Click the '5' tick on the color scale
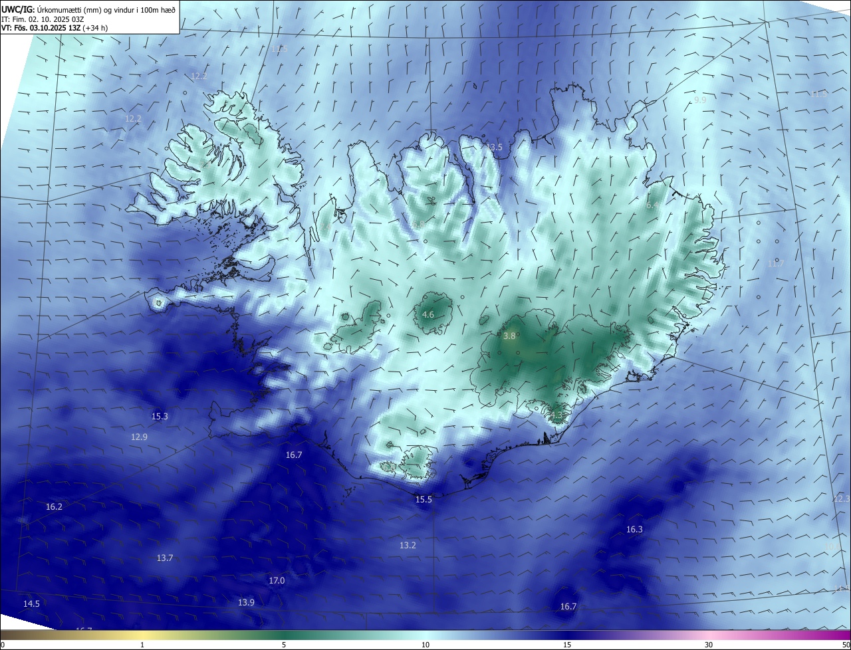The height and width of the screenshot is (650, 851). (284, 645)
